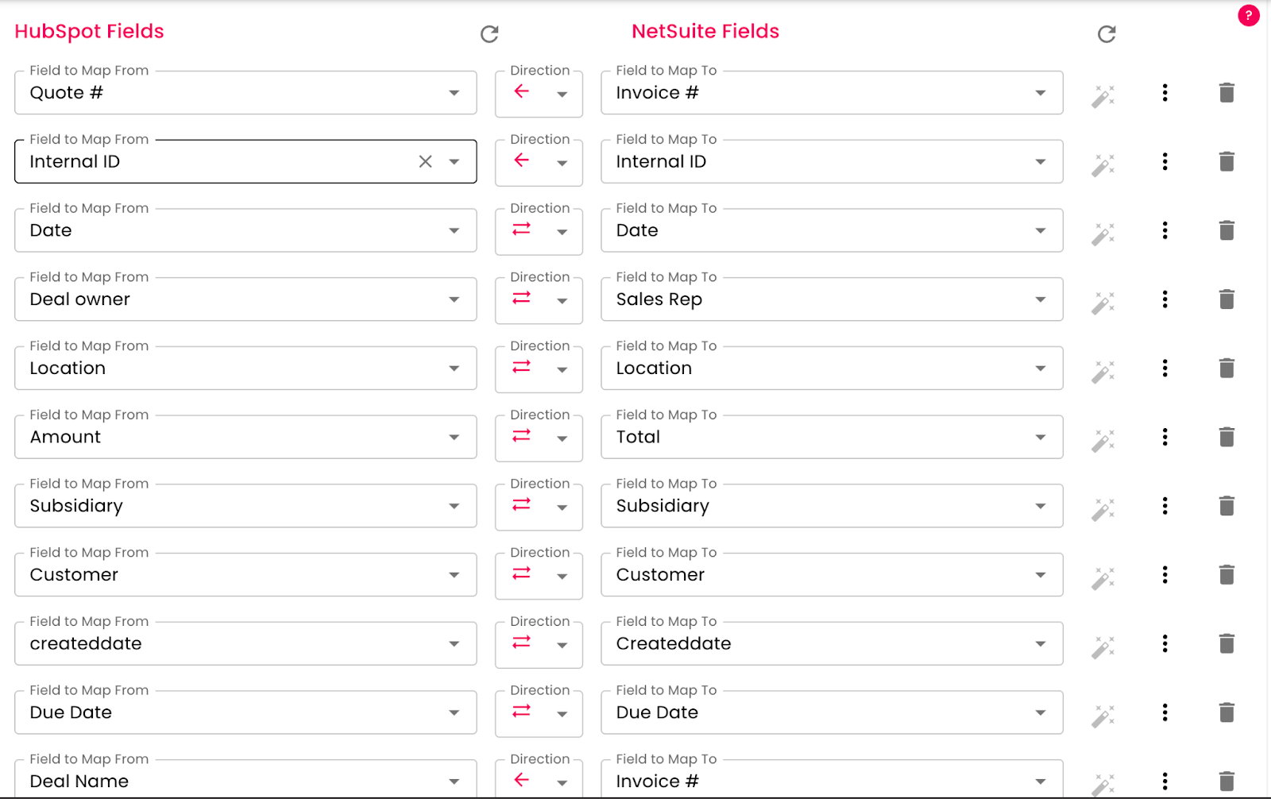Click the red help question mark icon
Image resolution: width=1271 pixels, height=799 pixels.
[1248, 15]
